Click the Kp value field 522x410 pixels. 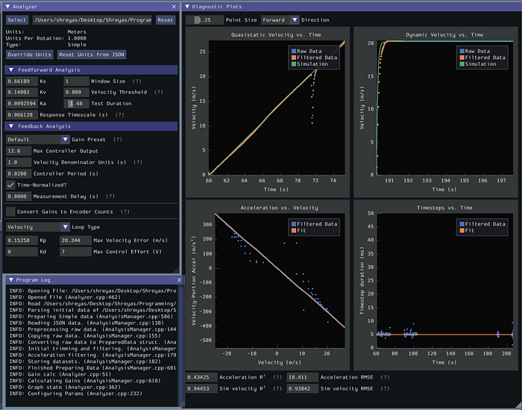pos(22,240)
